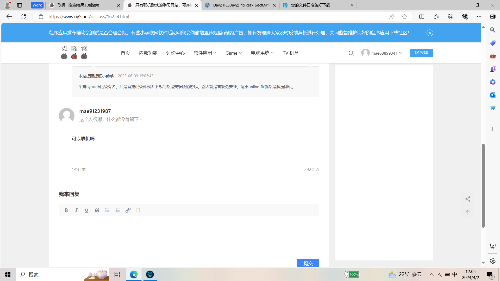Click into the reply text area

(x=189, y=235)
